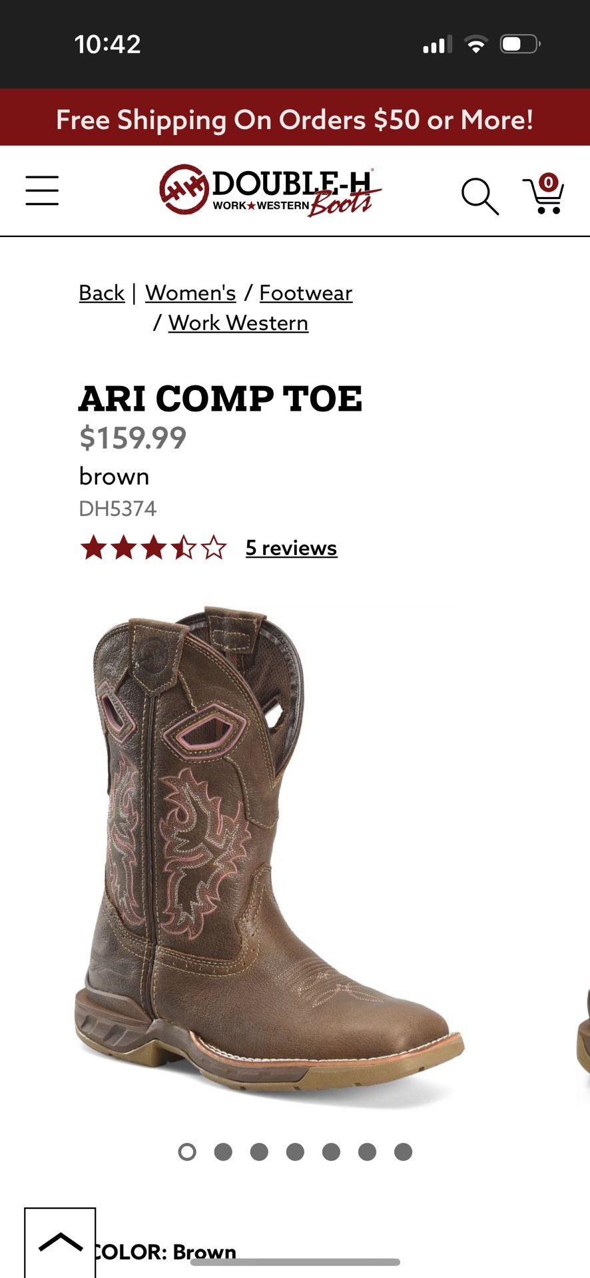The height and width of the screenshot is (1278, 590).
Task: Click the Back link
Action: pyautogui.click(x=102, y=293)
